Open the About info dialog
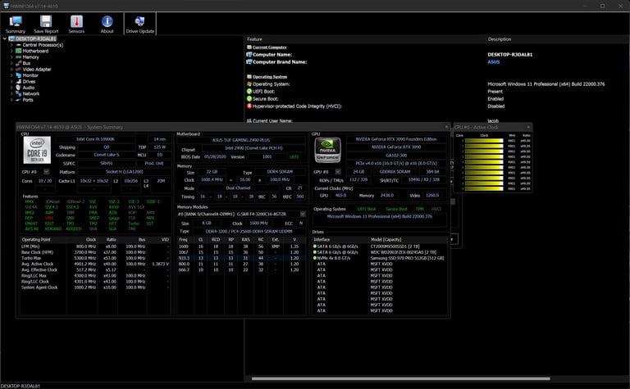 pos(107,24)
